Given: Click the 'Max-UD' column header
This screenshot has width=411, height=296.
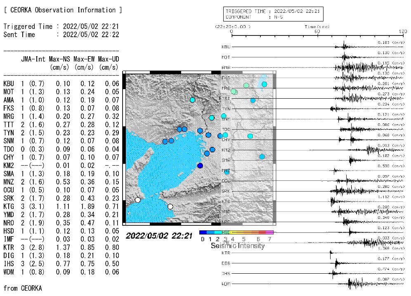Looking at the screenshot, I should (x=109, y=59).
